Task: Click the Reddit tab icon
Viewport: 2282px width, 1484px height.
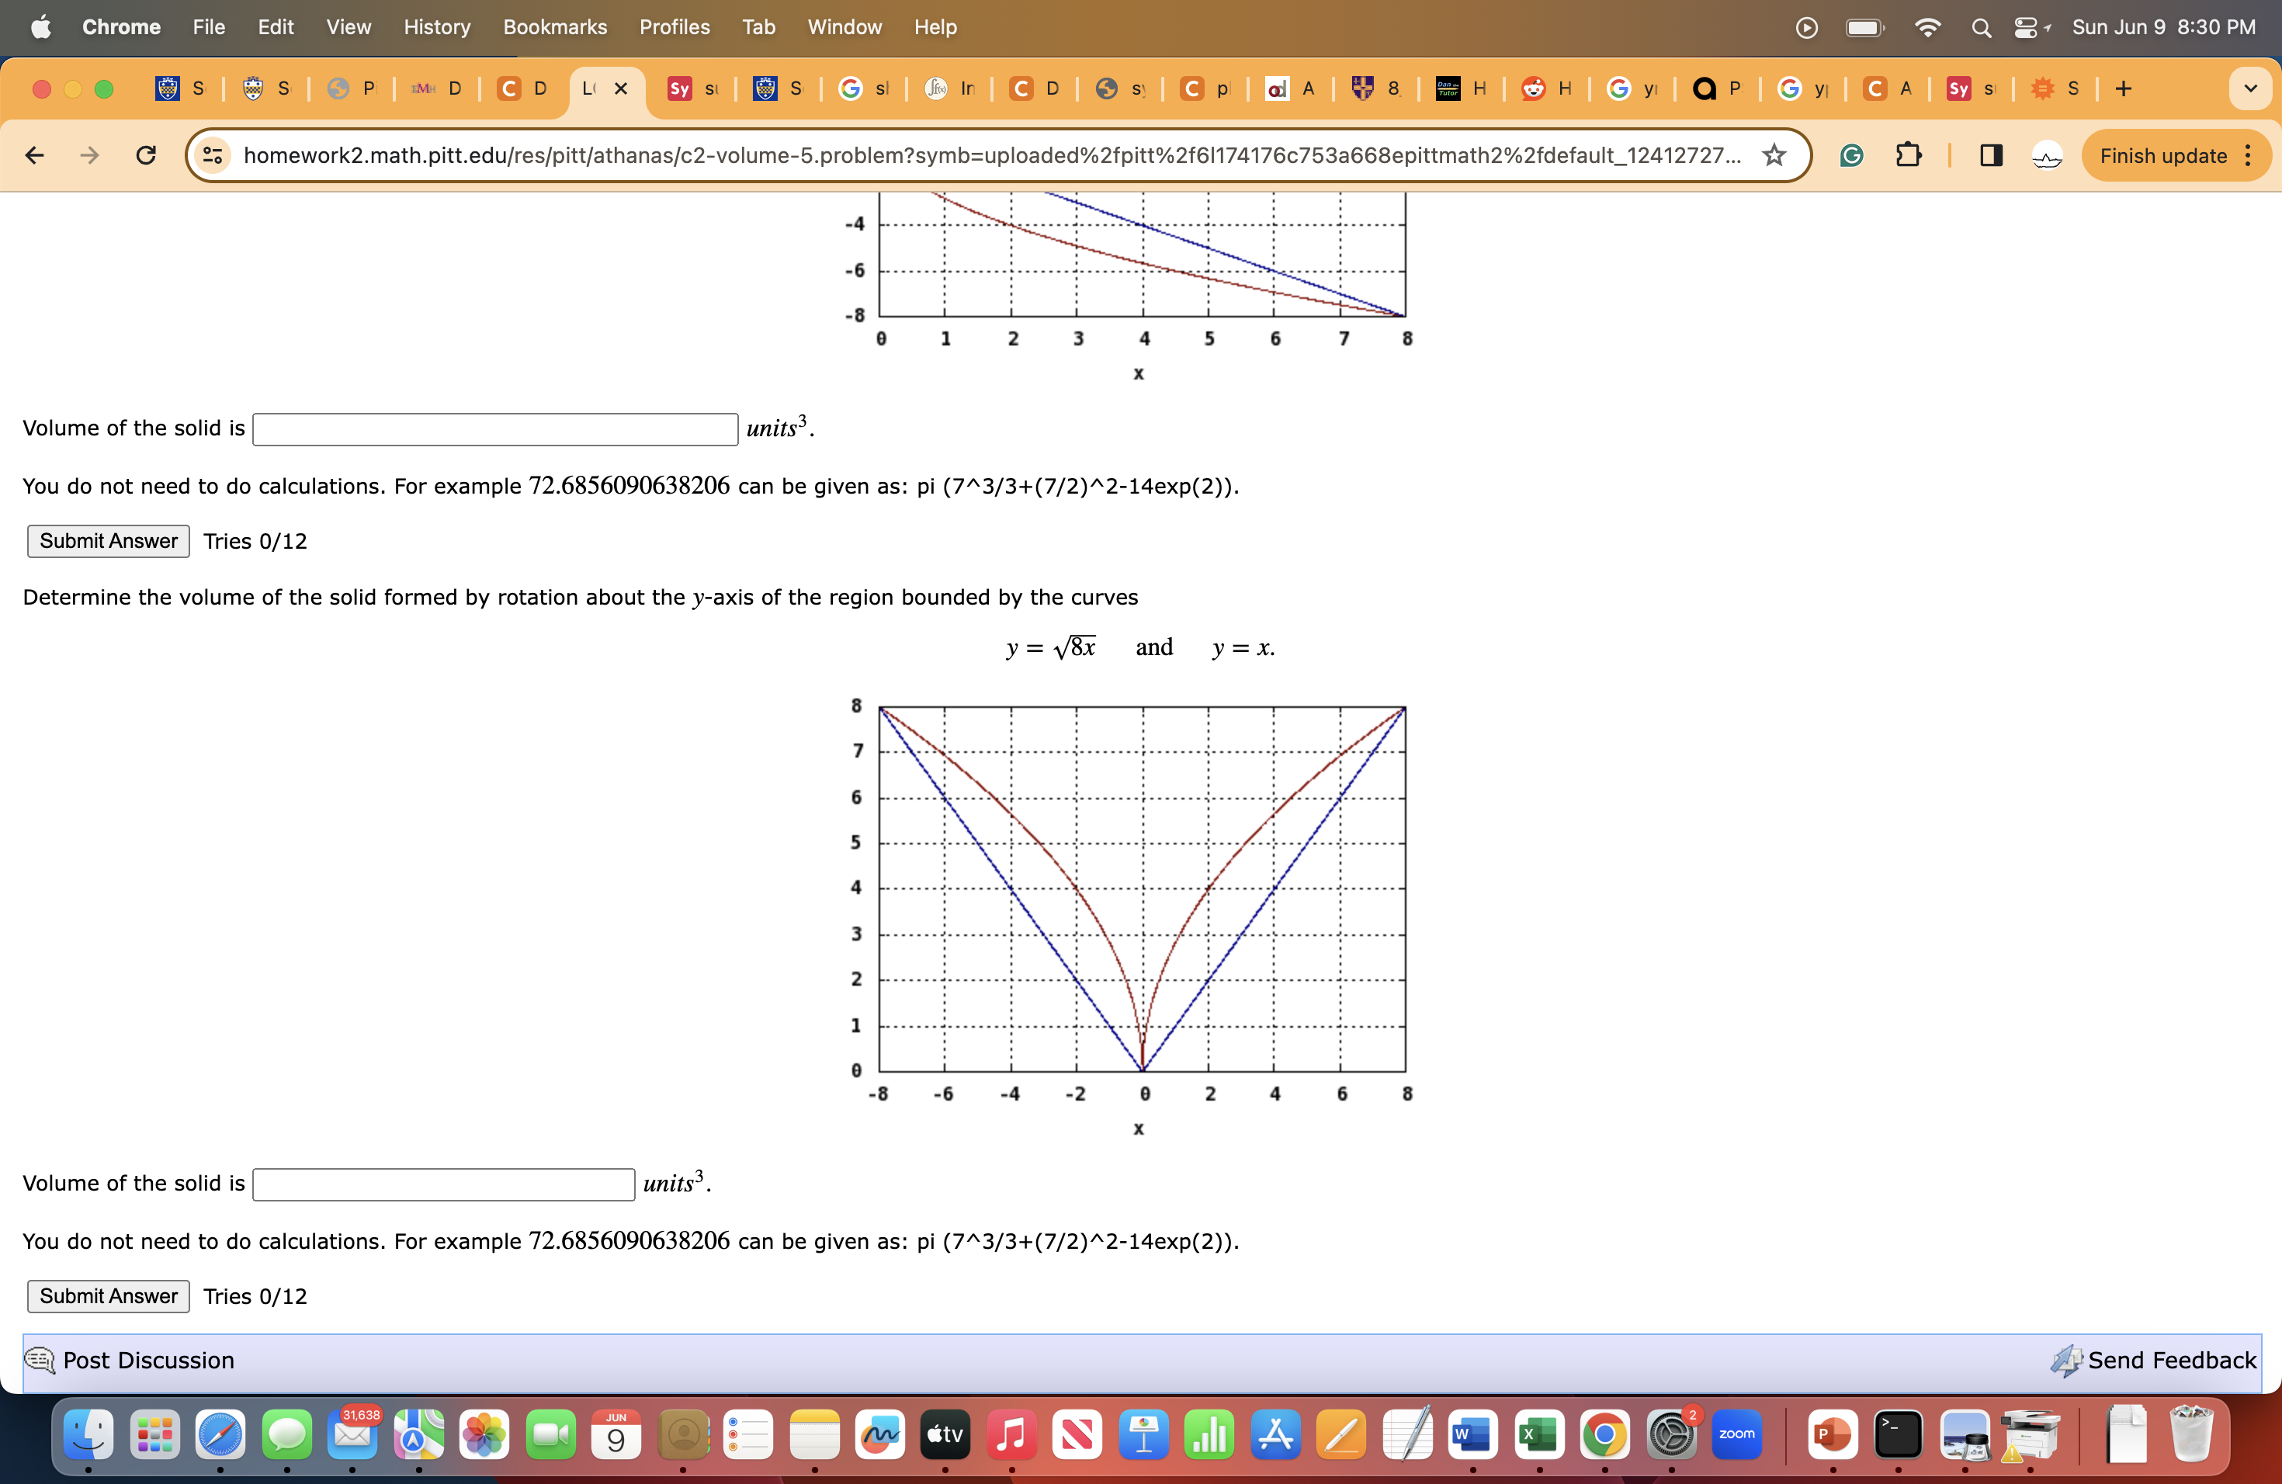Action: tap(1534, 88)
